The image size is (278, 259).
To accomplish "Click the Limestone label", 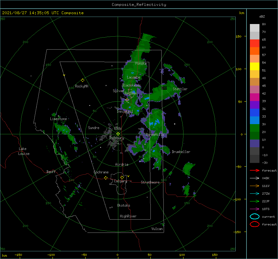I will click(58, 119).
